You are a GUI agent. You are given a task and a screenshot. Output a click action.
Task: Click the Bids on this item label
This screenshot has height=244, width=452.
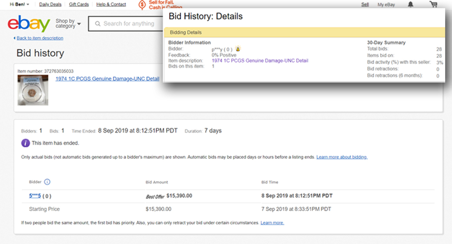point(186,66)
